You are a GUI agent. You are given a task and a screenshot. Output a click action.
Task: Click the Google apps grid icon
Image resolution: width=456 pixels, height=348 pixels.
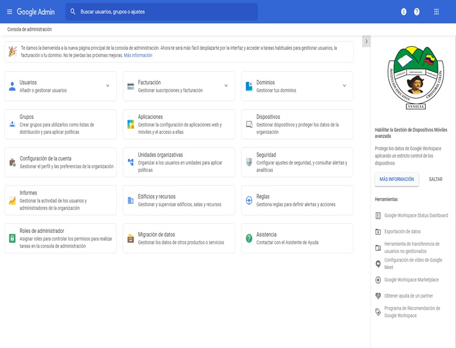[436, 11]
